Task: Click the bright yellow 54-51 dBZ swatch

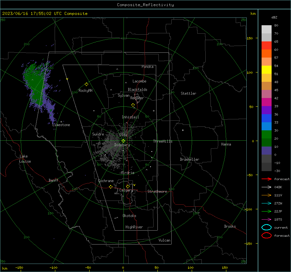Action: 266,70
